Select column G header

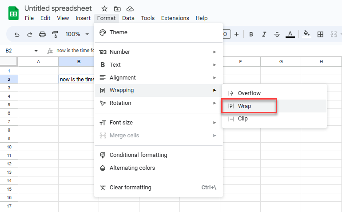pos(281,62)
